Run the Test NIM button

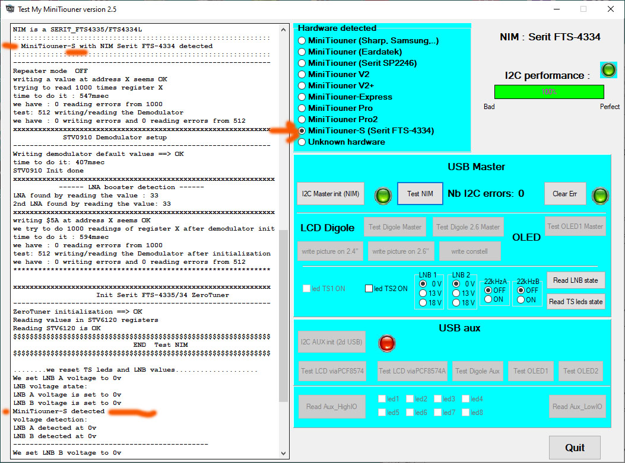point(420,194)
